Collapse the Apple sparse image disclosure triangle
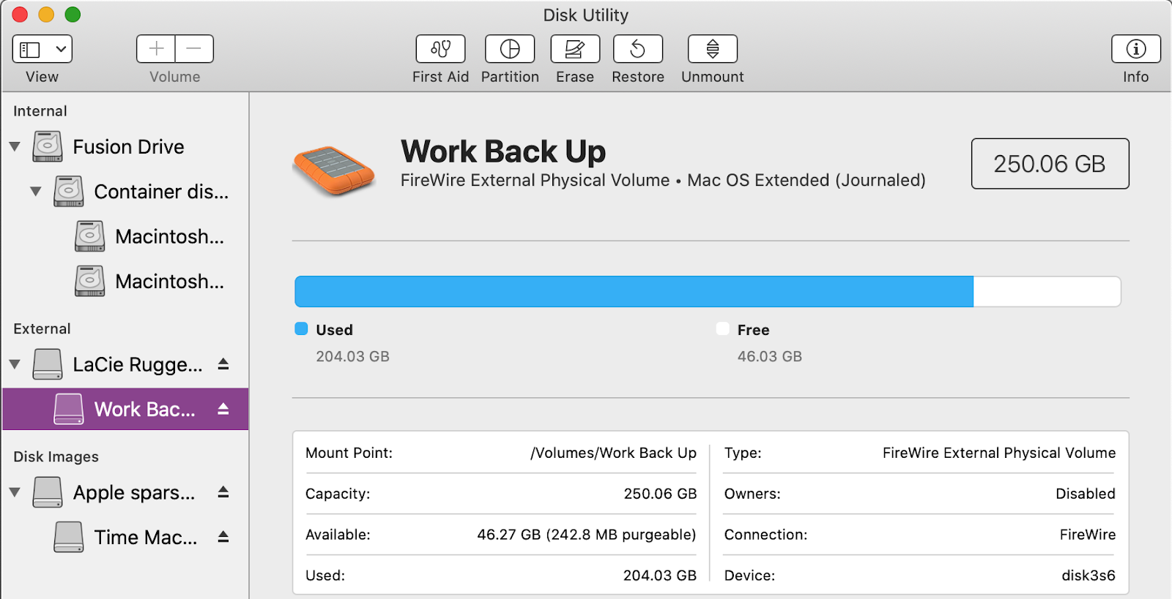The image size is (1172, 599). coord(15,492)
